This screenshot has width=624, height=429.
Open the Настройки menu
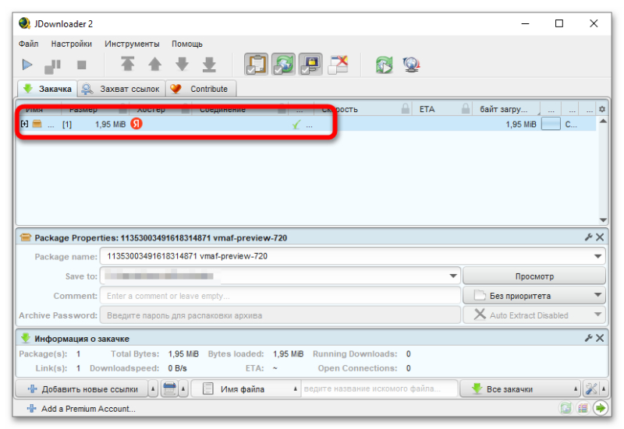pyautogui.click(x=71, y=44)
